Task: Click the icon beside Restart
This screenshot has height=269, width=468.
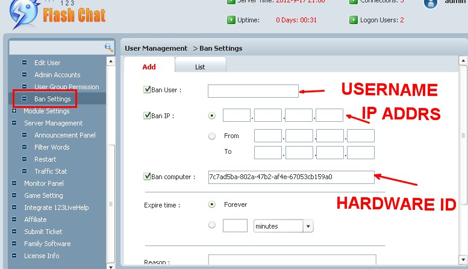Action: click(x=25, y=159)
